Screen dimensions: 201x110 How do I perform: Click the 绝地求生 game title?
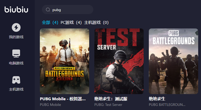coord(157,99)
